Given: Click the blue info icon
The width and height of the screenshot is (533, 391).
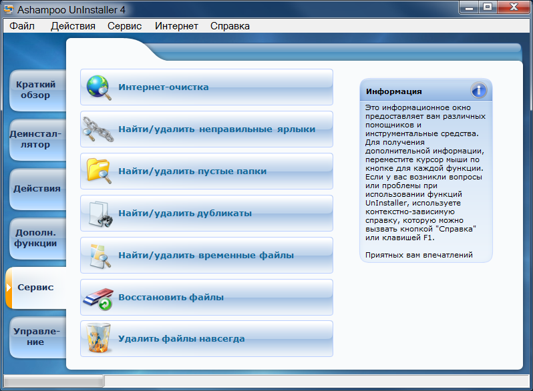Looking at the screenshot, I should 478,91.
